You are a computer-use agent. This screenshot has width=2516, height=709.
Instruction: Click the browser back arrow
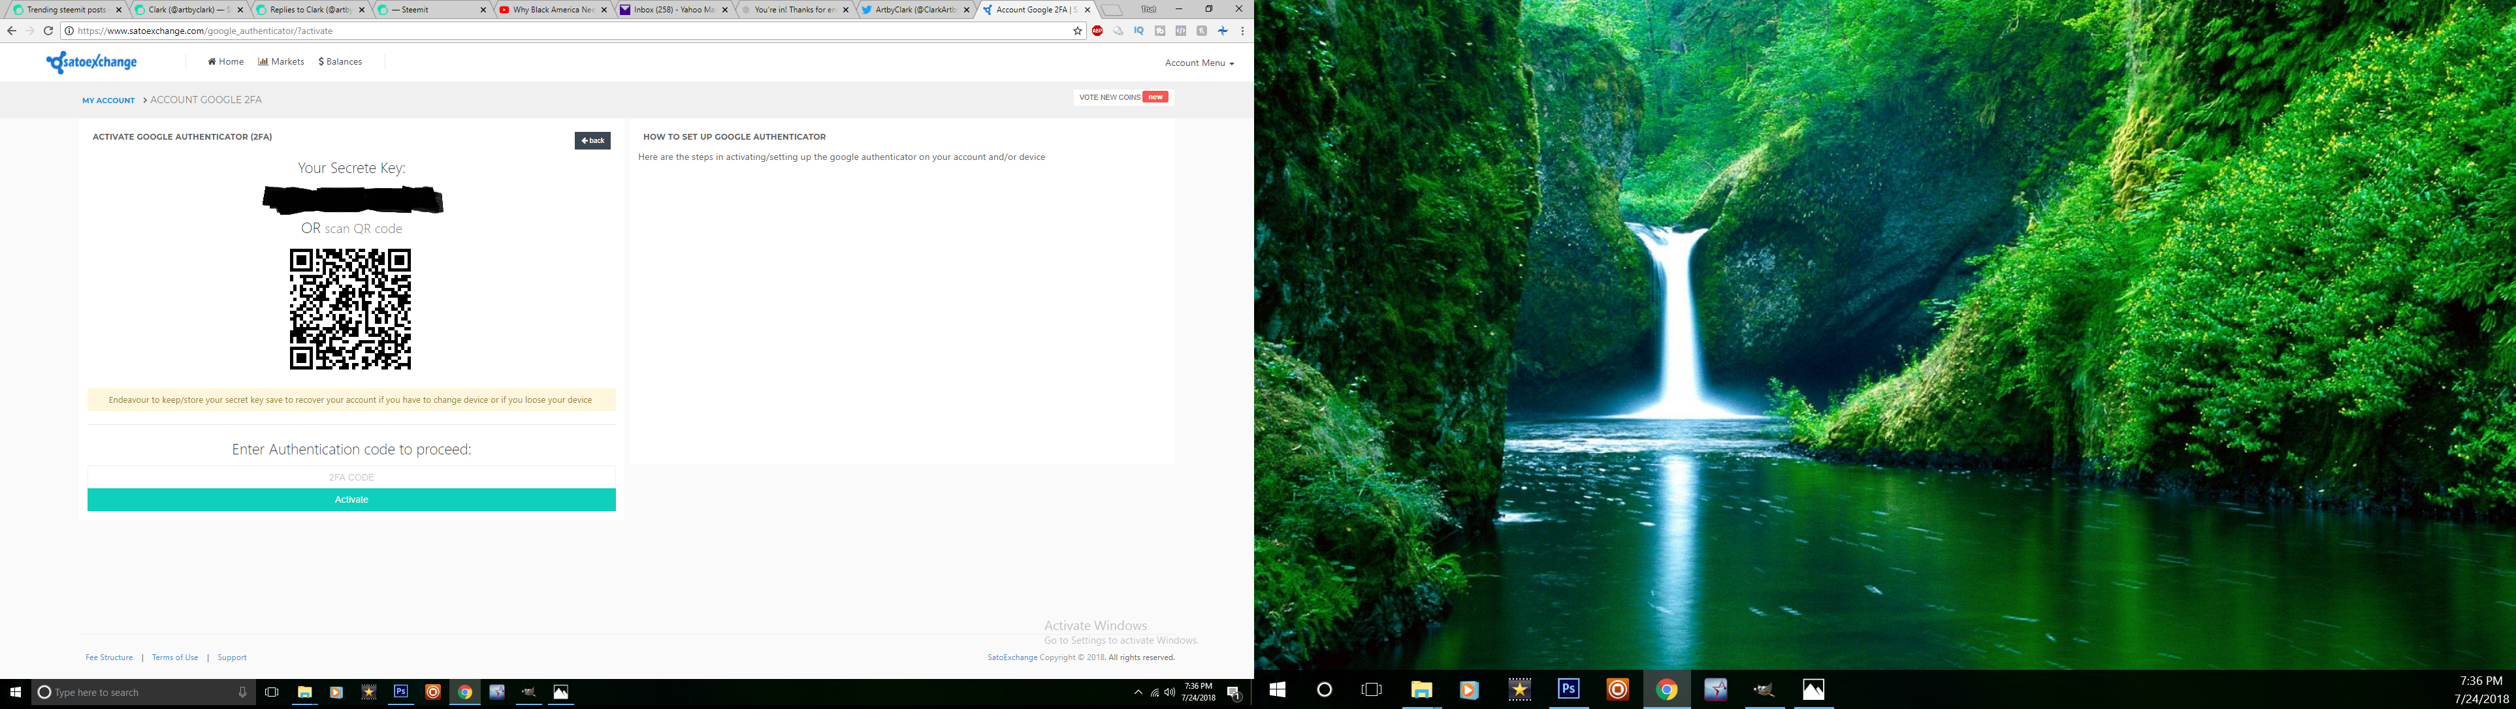[x=12, y=31]
